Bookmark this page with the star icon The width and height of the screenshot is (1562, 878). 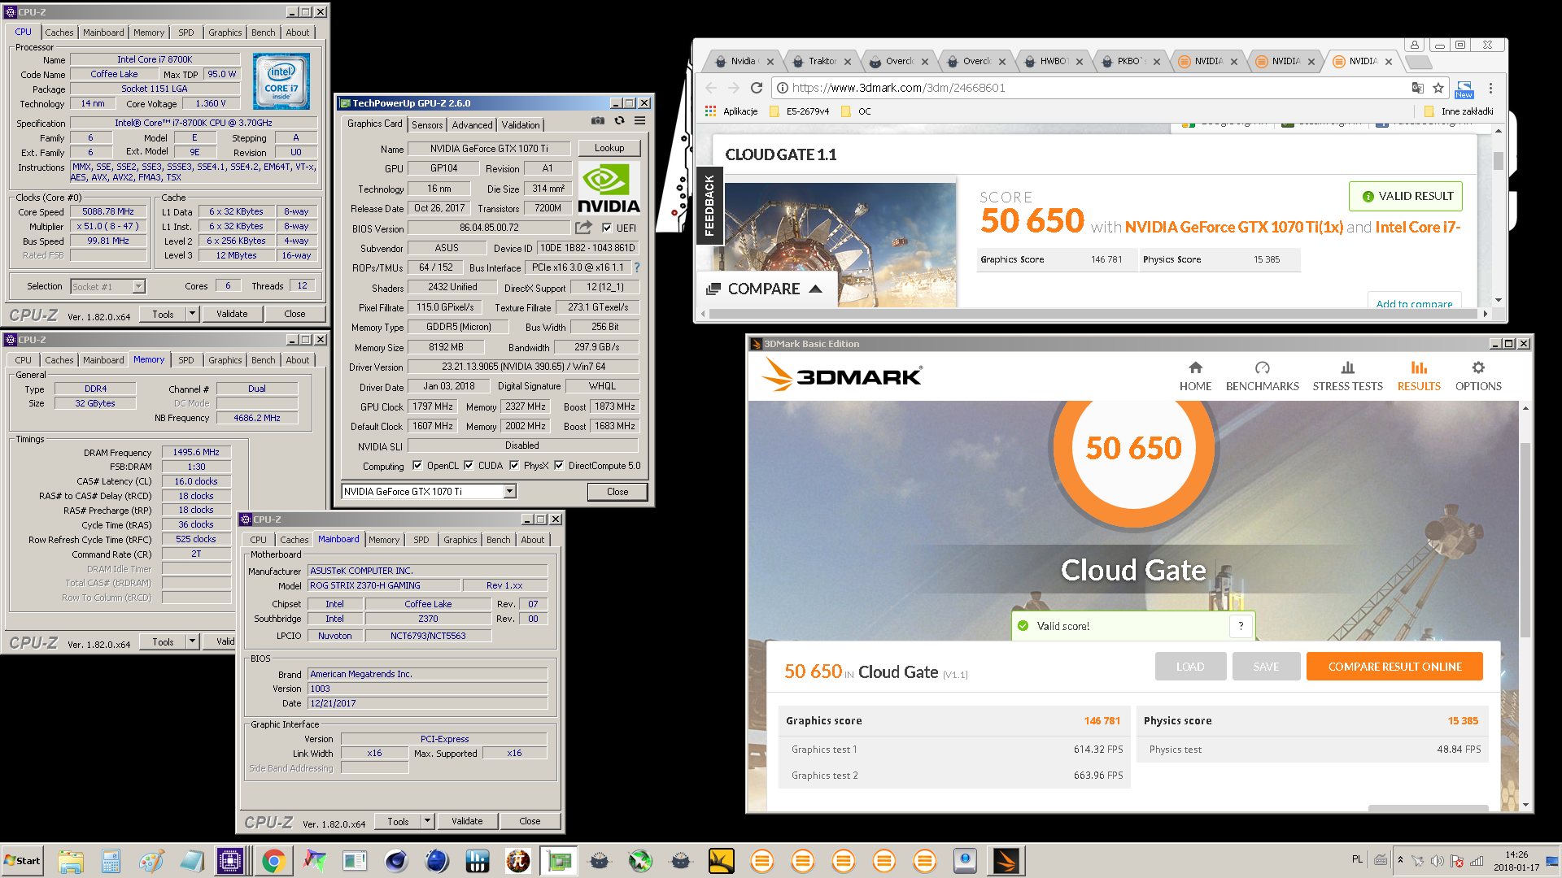click(x=1438, y=88)
